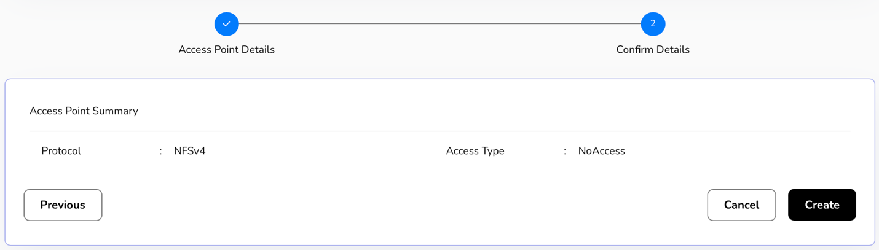The height and width of the screenshot is (250, 879).
Task: Click the black Create button
Action: [822, 205]
